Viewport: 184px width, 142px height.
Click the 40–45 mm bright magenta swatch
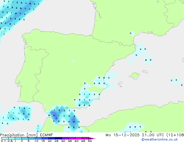click(79, 138)
